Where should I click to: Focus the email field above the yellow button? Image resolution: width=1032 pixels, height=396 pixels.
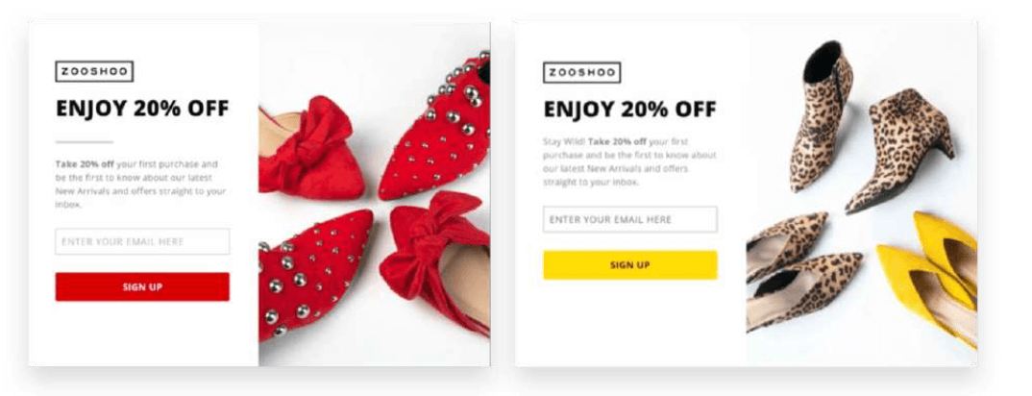click(629, 219)
